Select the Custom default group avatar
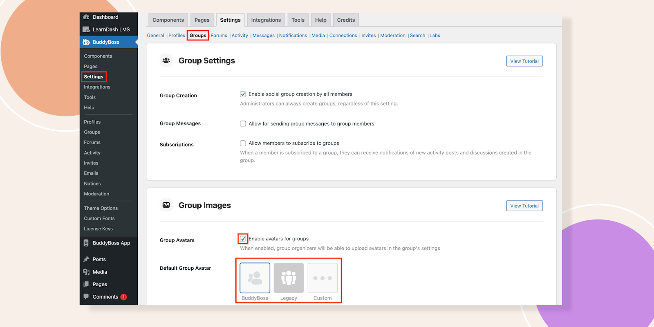The image size is (654, 327). (323, 278)
